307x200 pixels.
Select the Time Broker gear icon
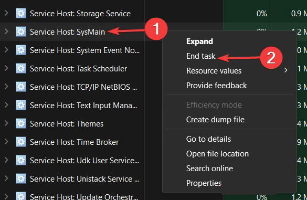(x=21, y=142)
